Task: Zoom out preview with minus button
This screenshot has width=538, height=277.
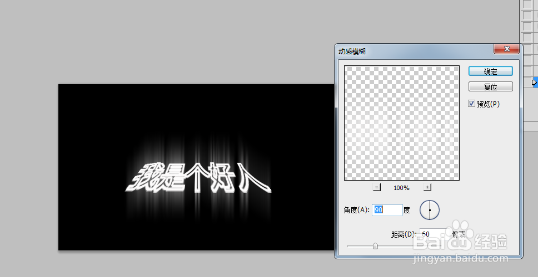Action: click(377, 187)
